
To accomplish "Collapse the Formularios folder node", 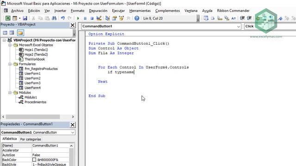I will click(x=10, y=64).
